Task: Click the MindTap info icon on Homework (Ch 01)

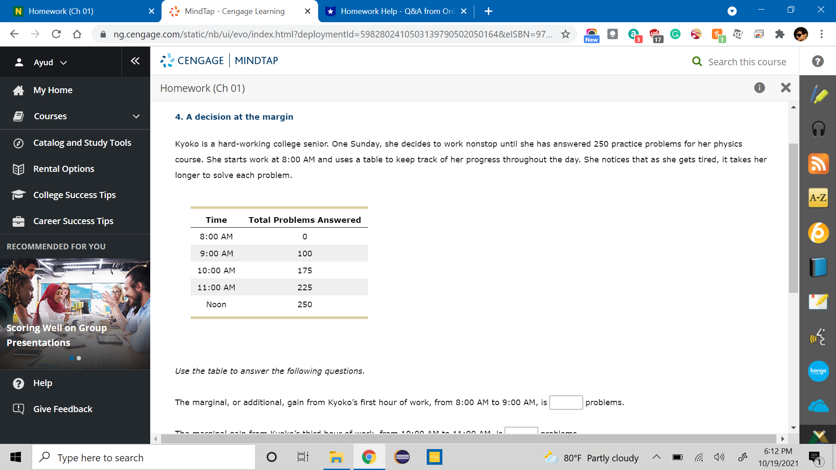Action: click(x=760, y=88)
